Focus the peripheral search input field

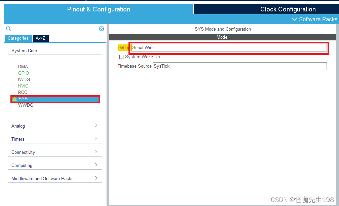[32, 29]
